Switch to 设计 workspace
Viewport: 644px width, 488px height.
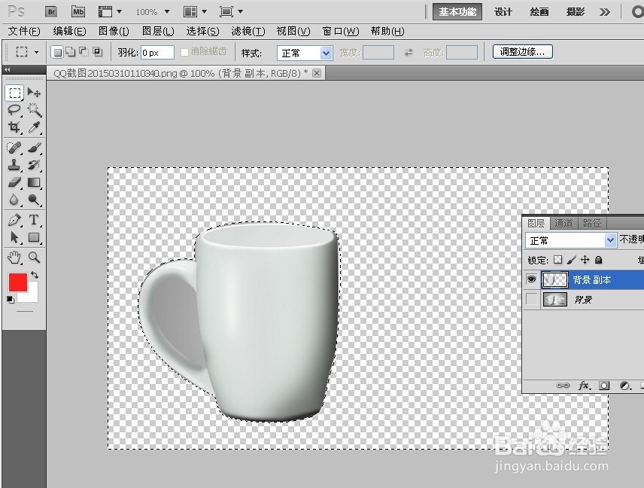pos(503,12)
